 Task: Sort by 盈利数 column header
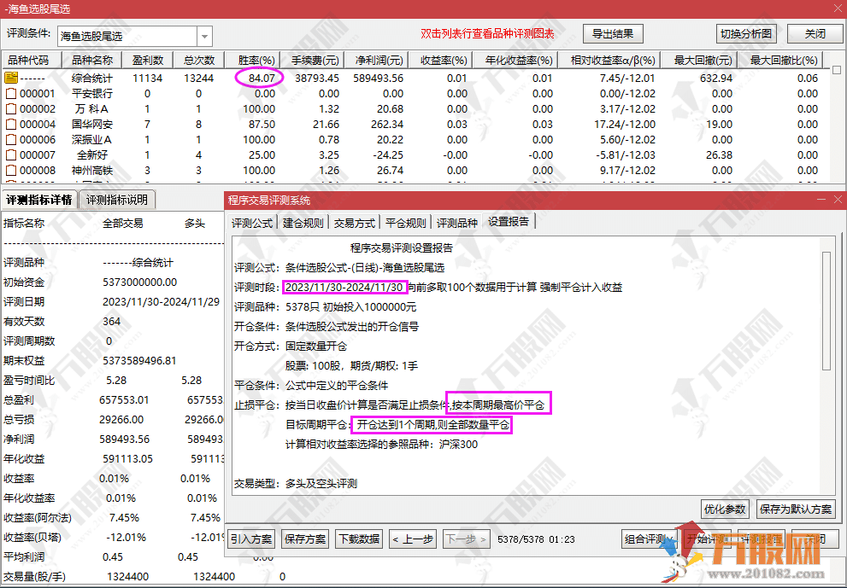(148, 60)
